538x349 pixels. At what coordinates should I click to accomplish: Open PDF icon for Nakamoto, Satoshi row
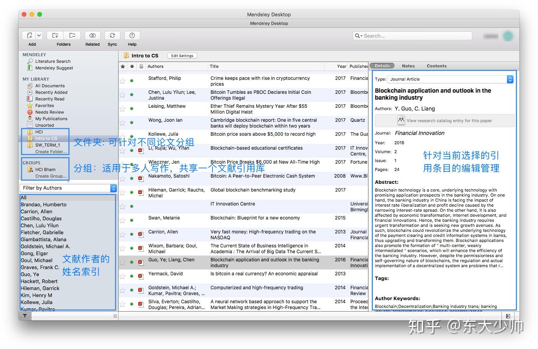coord(141,178)
